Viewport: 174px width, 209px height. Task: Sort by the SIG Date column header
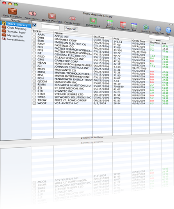pyautogui.click(x=99, y=37)
